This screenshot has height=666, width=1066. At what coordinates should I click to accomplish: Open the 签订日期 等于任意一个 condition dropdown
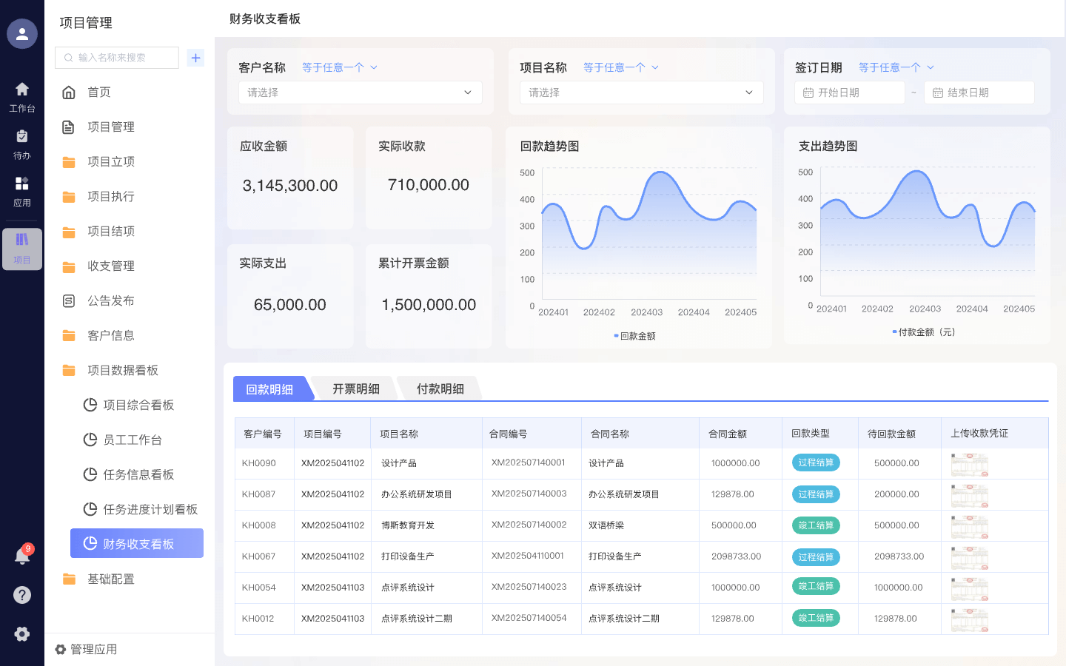point(896,67)
